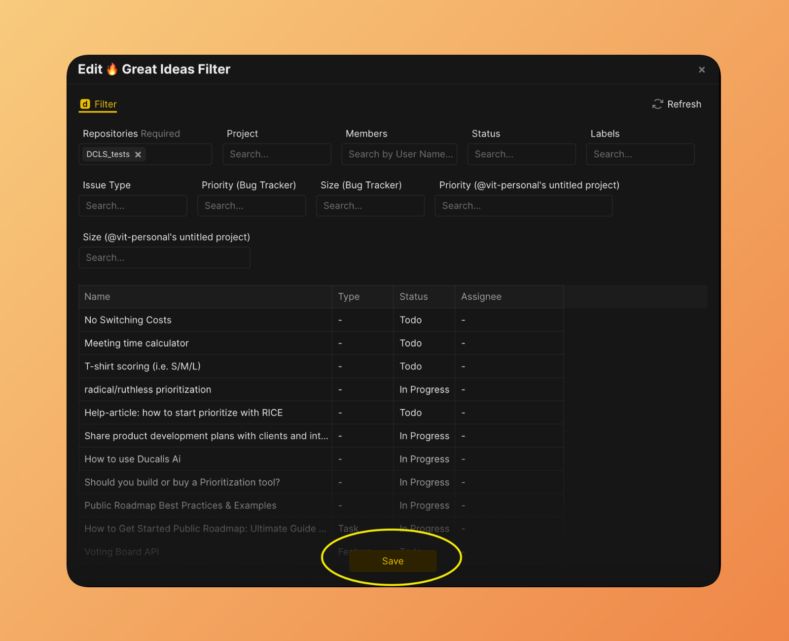Open Size (Bug Tracker) search field
Image resolution: width=789 pixels, height=641 pixels.
click(x=370, y=206)
